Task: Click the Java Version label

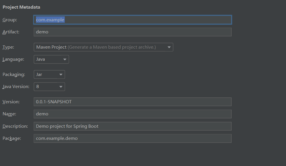Action: pos(16,87)
